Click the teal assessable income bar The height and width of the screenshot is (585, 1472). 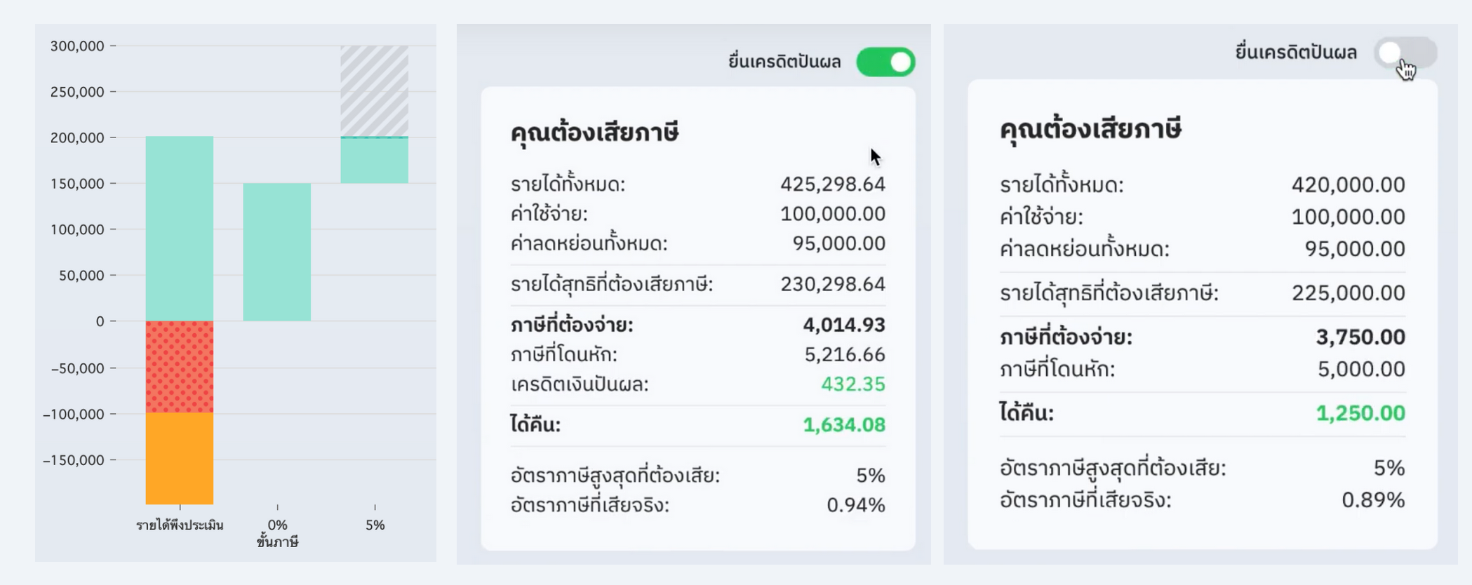(x=180, y=229)
